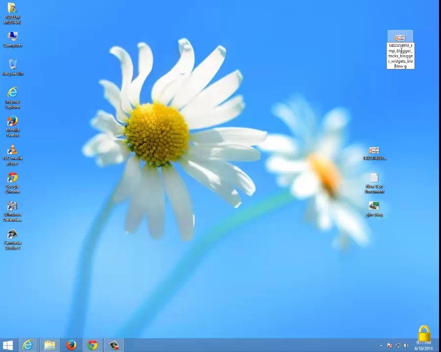The height and width of the screenshot is (352, 441).
Task: Show hidden system tray icons
Action: pos(381,346)
